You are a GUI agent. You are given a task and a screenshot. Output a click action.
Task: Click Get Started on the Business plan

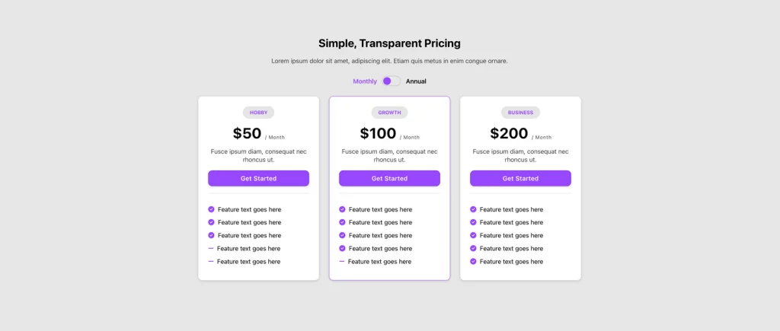[520, 179]
